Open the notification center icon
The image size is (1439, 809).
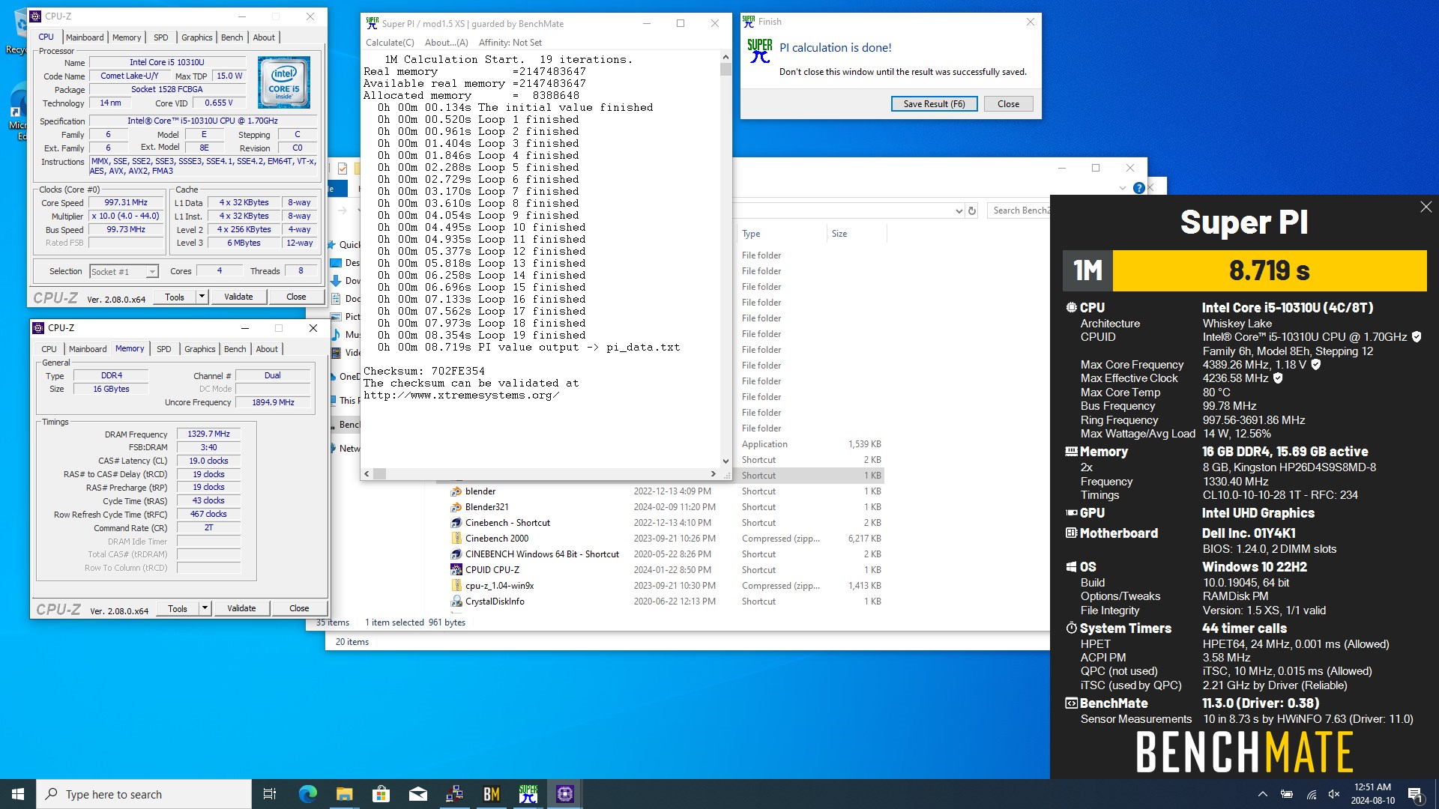click(1415, 794)
